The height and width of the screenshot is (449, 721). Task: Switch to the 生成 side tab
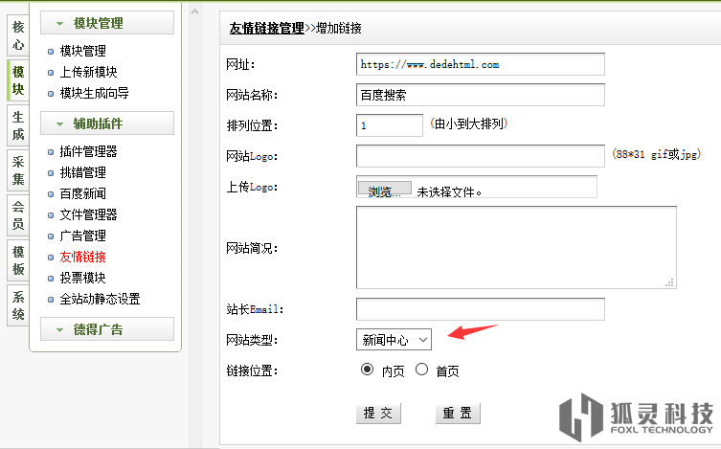[x=17, y=125]
